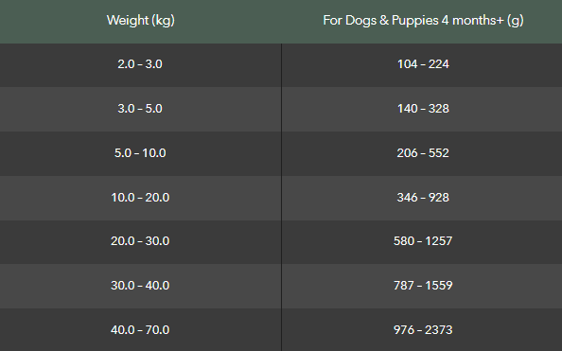Click the number 2373 in the last row

coord(439,330)
